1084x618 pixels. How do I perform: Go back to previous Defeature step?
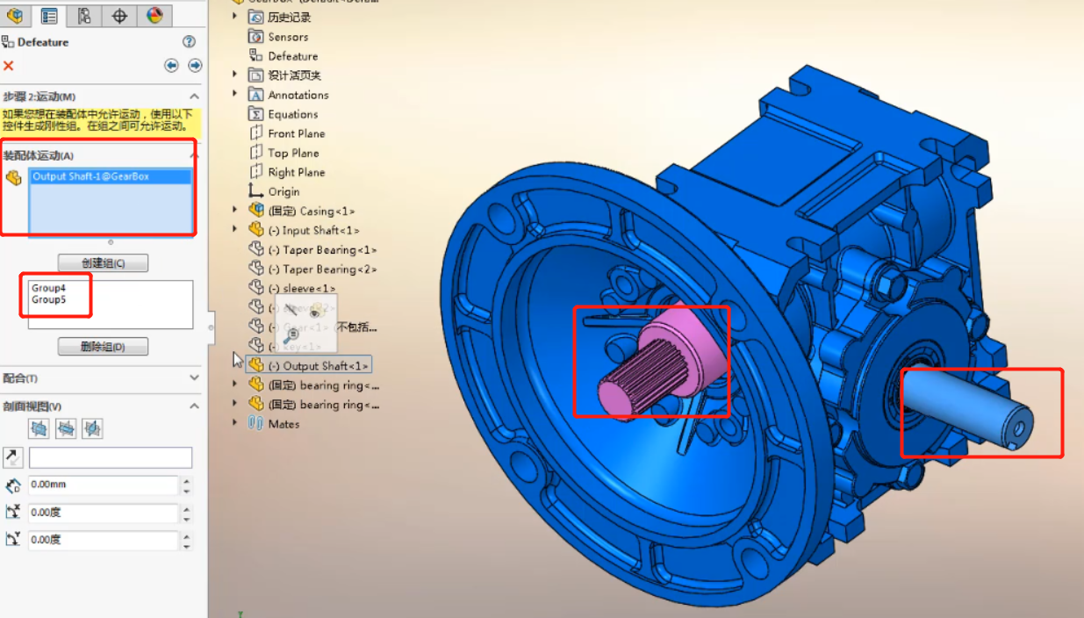(x=171, y=66)
